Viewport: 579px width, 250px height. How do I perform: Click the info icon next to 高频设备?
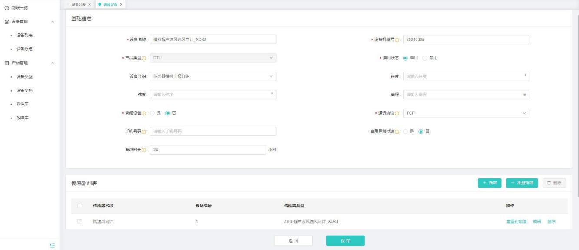[144, 113]
